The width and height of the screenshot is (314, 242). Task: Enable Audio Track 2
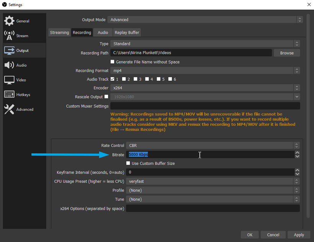pos(123,79)
